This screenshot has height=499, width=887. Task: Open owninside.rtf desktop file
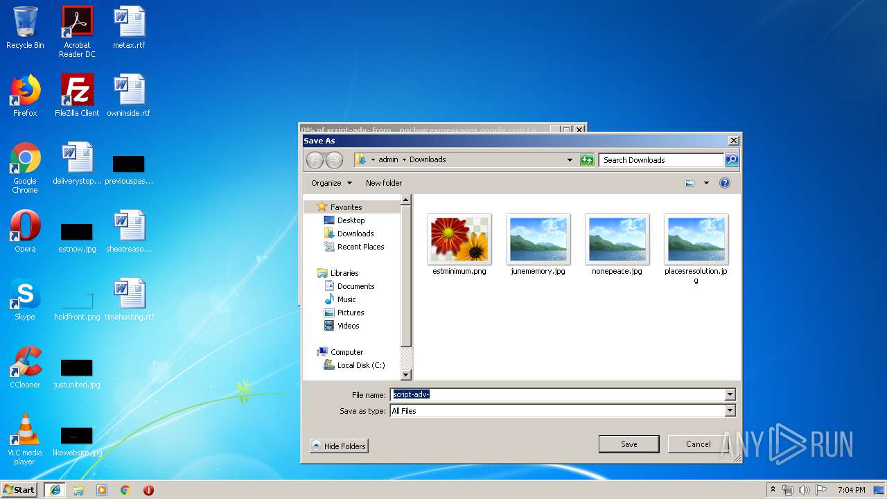click(x=129, y=96)
